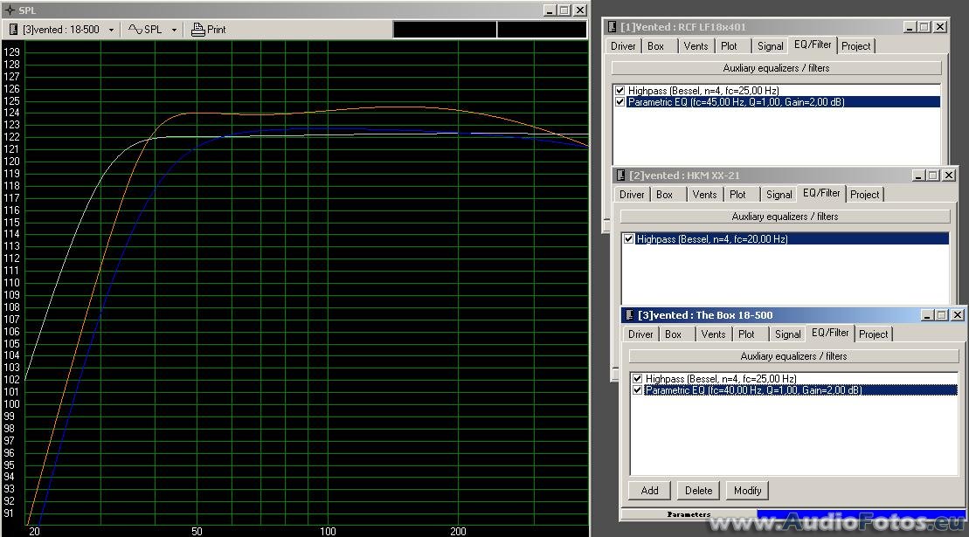Open Vents tab in HKM XX-21 window
The width and height of the screenshot is (969, 537).
[704, 195]
